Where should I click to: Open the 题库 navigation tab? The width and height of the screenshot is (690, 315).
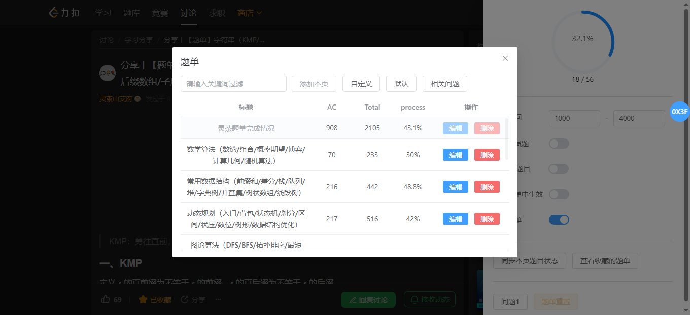coord(131,13)
